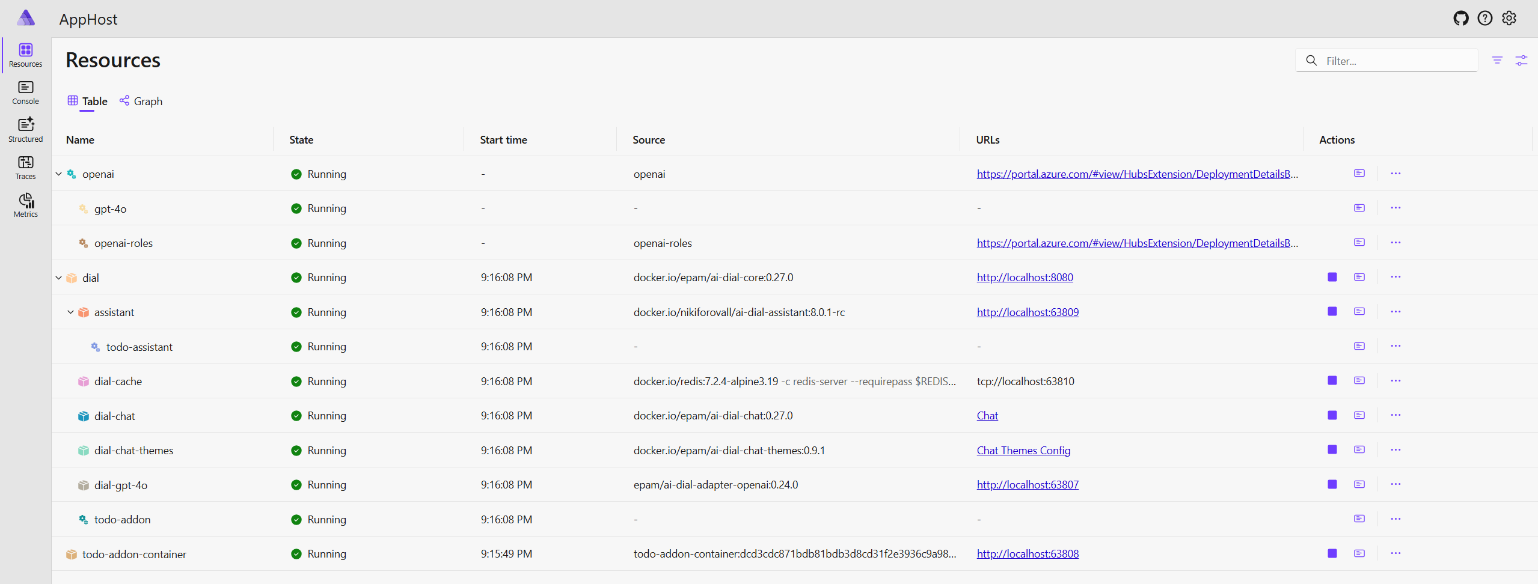Click the Filter search field

pyautogui.click(x=1386, y=61)
